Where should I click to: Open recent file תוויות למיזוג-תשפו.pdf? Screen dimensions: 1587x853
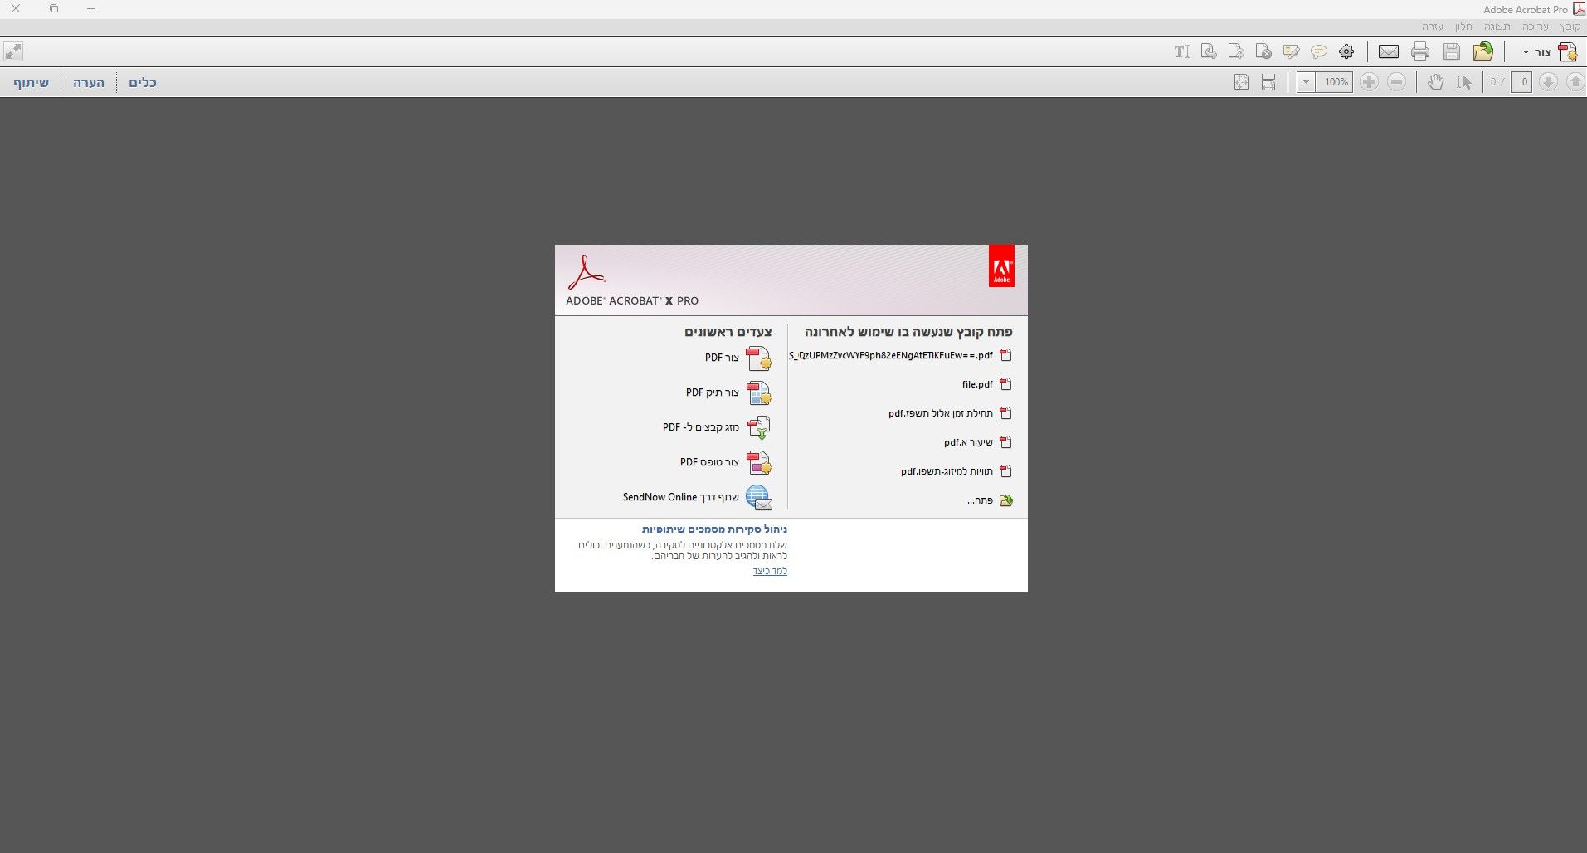pyautogui.click(x=957, y=471)
